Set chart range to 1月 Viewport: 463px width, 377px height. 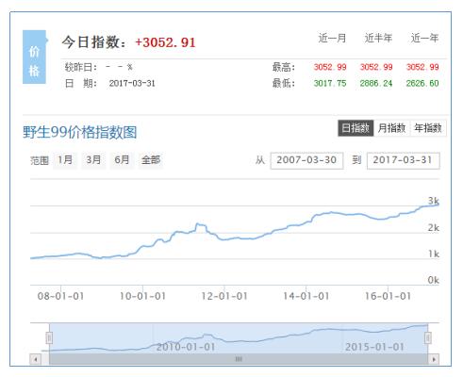[x=65, y=160]
